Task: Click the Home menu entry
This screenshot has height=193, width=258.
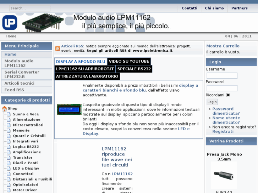Action: click(27, 55)
